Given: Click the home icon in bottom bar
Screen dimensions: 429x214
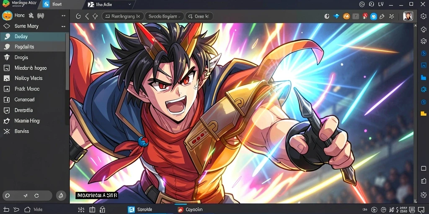Looking at the screenshot, I should click(27, 210).
